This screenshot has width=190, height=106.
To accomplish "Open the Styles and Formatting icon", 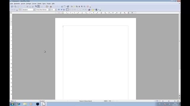I will point(20,10).
